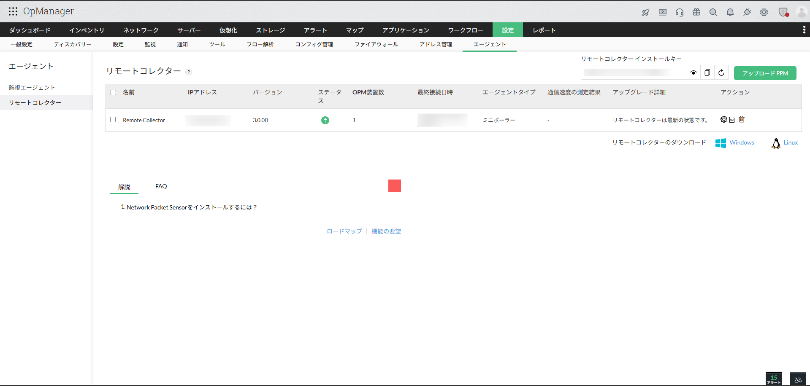
Task: Reveal install key with eye icon
Action: pyautogui.click(x=694, y=73)
